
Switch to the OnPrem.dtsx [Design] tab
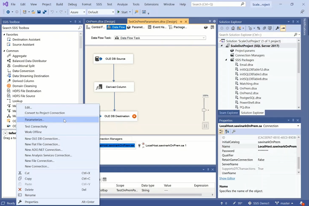pyautogui.click(x=101, y=21)
